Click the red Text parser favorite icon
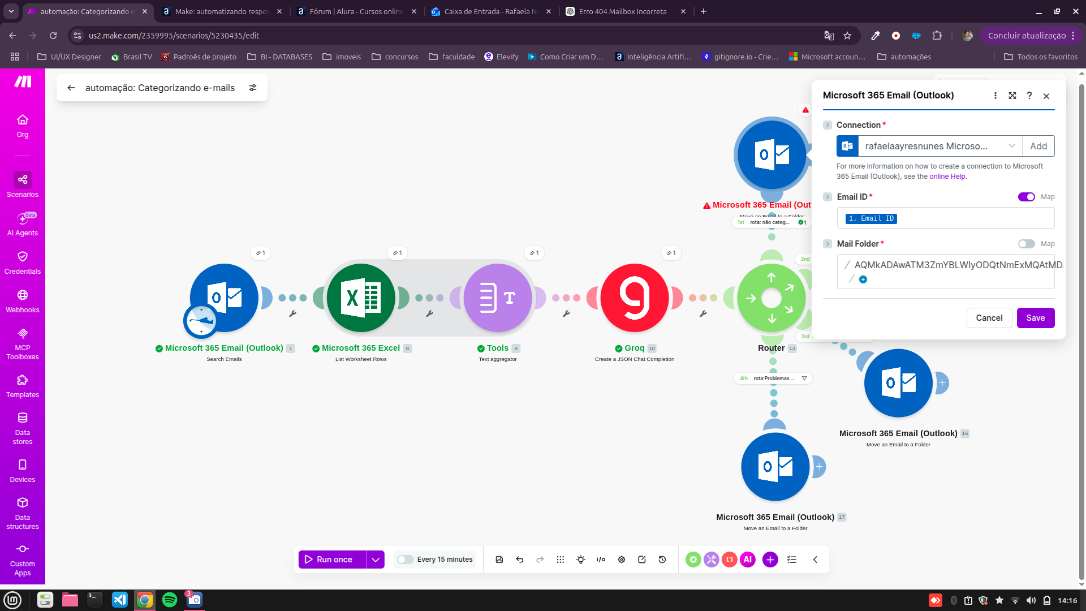Screen dimensions: 1086x611 [730, 560]
